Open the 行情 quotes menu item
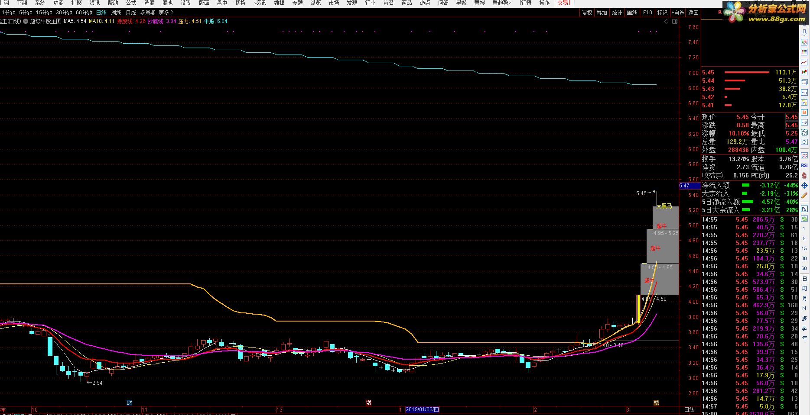The image size is (810, 415). pyautogui.click(x=526, y=3)
